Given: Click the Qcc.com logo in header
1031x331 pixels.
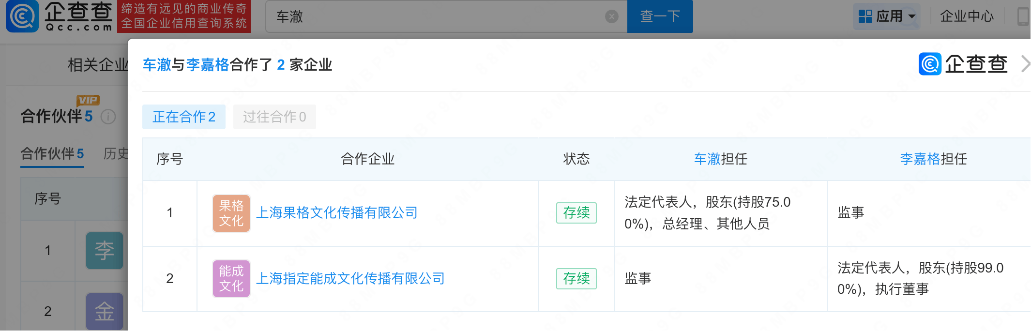Looking at the screenshot, I should coord(60,16).
